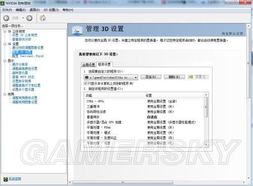This screenshot has width=253, height=186.
Task: Open 调整桌面颜色设置 in the tree
Action: (25, 69)
